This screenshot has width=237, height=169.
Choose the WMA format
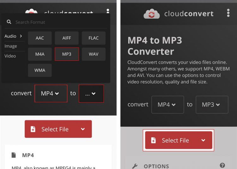[x=40, y=70]
